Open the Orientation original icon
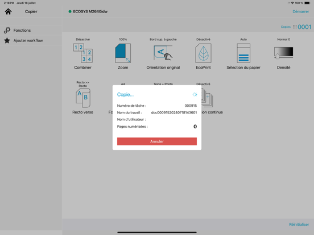This screenshot has height=235, width=314. (163, 53)
